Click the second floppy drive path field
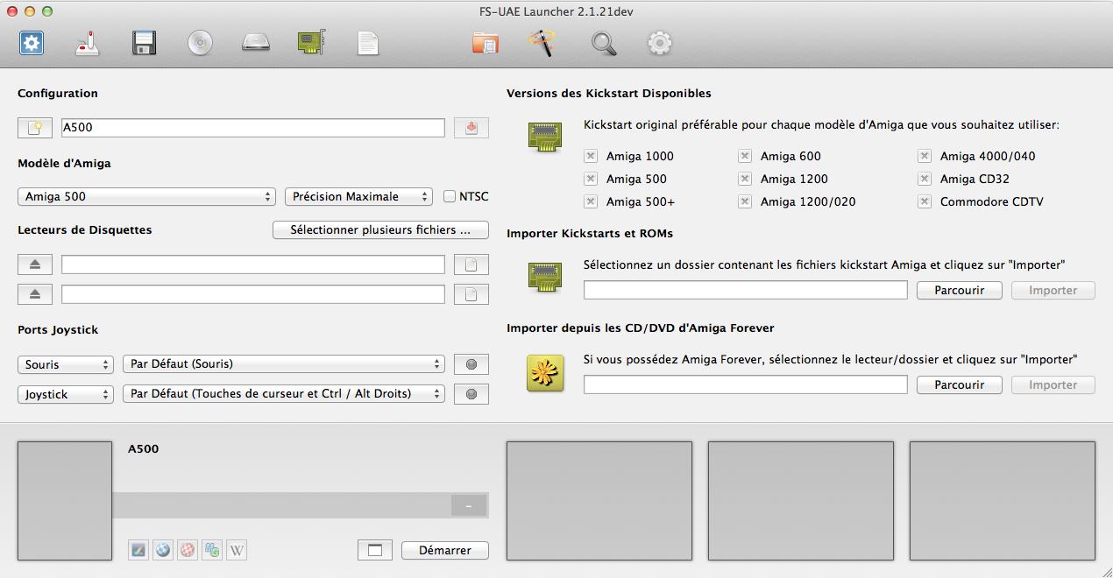Image resolution: width=1113 pixels, height=578 pixels. tap(253, 294)
